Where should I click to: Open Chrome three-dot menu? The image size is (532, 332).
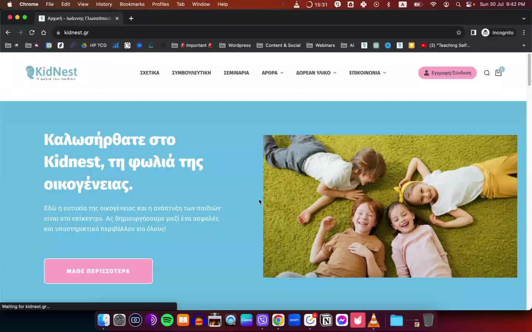coord(524,32)
